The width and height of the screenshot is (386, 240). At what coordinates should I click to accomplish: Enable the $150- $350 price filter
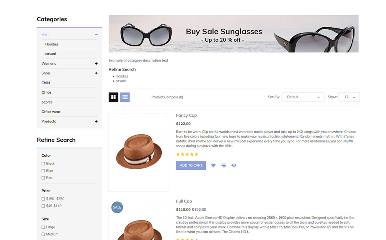click(x=43, y=199)
